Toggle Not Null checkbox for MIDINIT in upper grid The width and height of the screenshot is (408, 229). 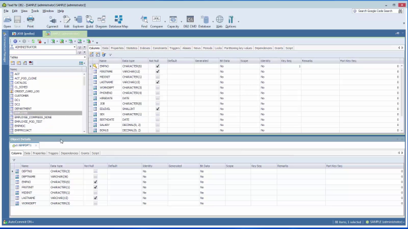157,77
